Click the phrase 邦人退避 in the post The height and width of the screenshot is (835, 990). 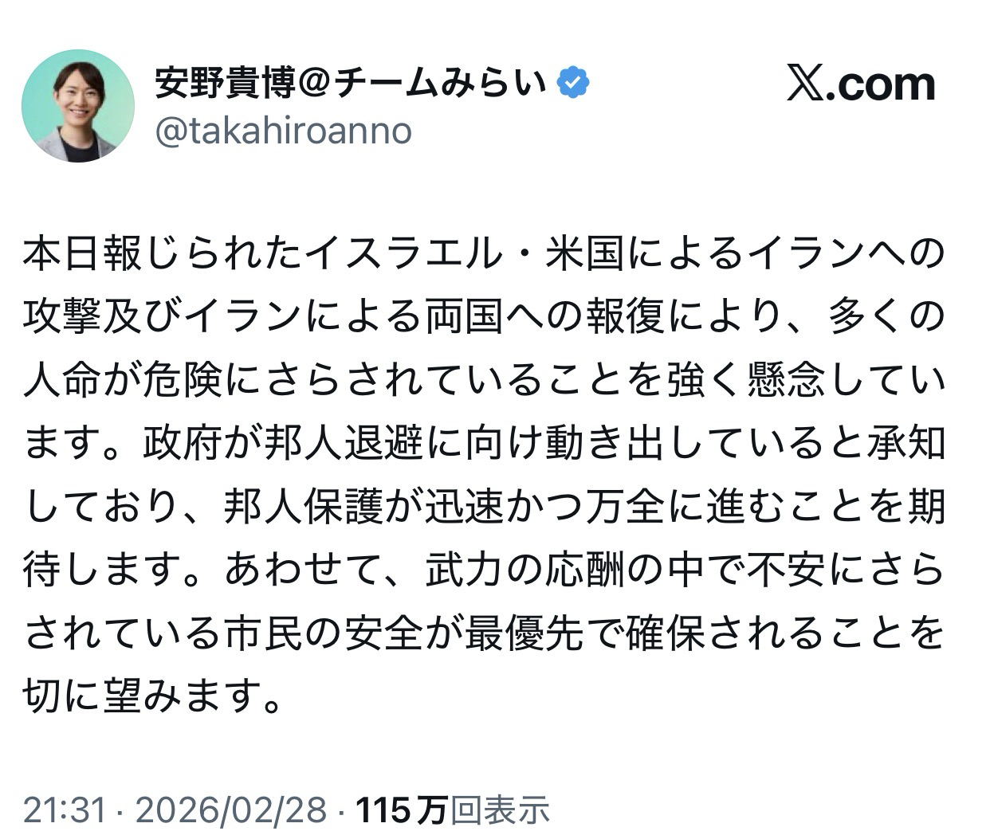pos(344,444)
